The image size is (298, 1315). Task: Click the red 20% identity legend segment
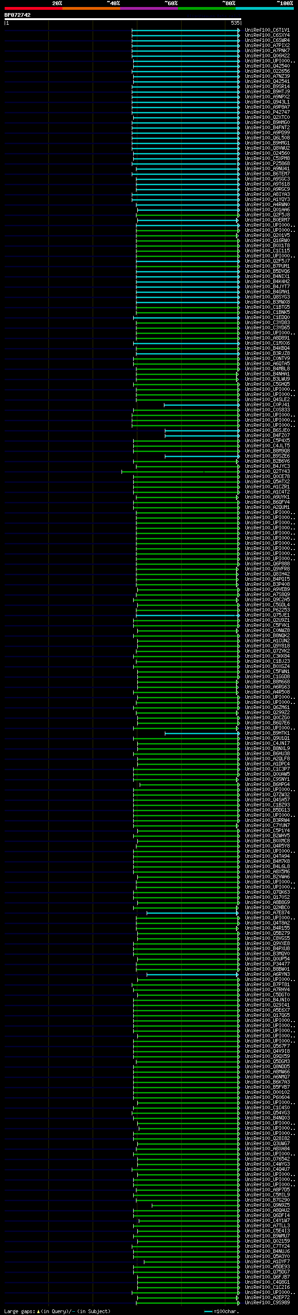pyautogui.click(x=33, y=8)
